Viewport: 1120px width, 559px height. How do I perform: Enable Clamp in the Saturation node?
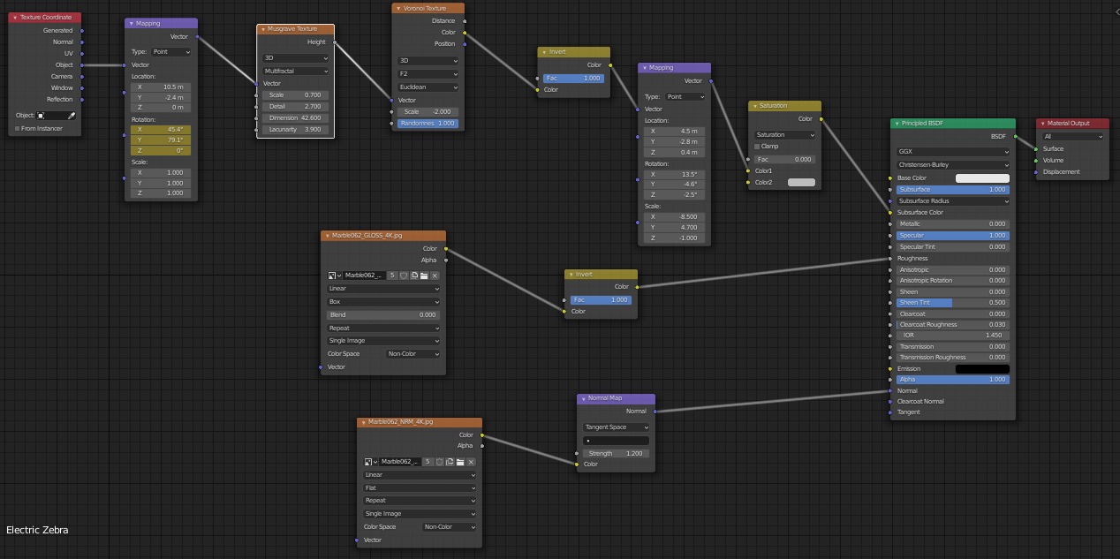click(x=757, y=147)
